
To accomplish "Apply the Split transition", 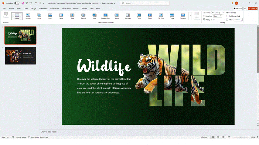I will [72, 16].
